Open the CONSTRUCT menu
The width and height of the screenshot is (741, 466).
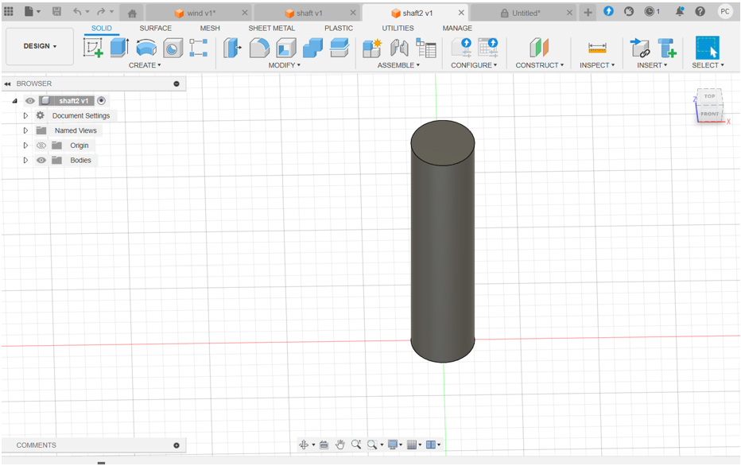[539, 65]
